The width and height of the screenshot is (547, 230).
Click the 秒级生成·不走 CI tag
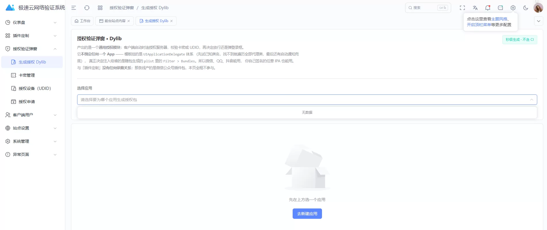coord(520,40)
